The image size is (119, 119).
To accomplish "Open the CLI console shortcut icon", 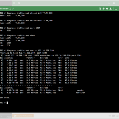I will [x=109, y=3].
